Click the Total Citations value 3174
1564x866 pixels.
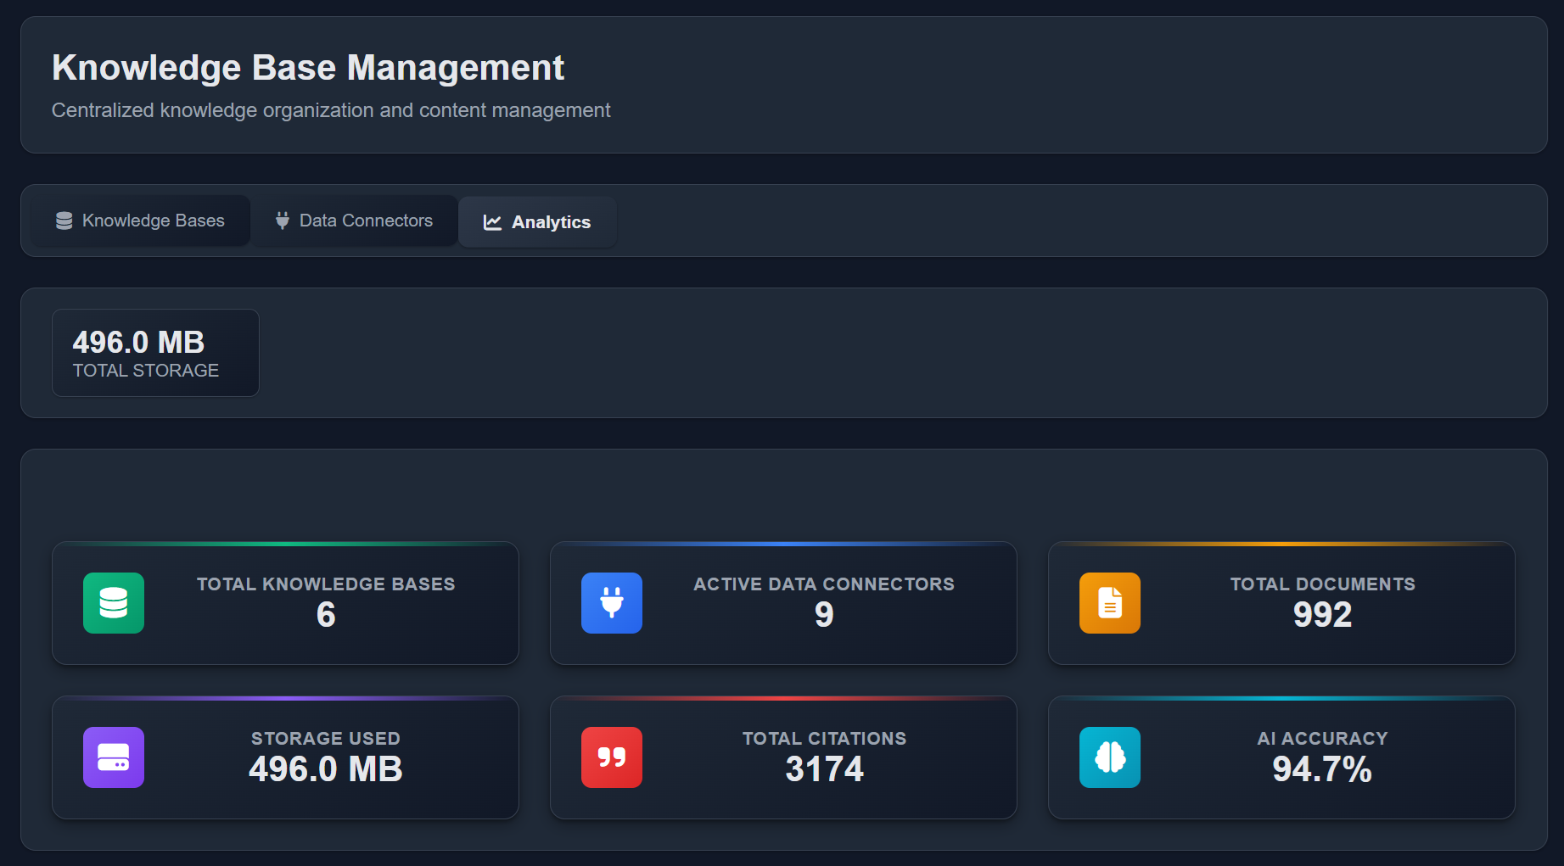click(824, 769)
